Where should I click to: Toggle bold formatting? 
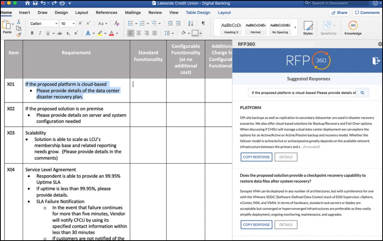(32, 33)
